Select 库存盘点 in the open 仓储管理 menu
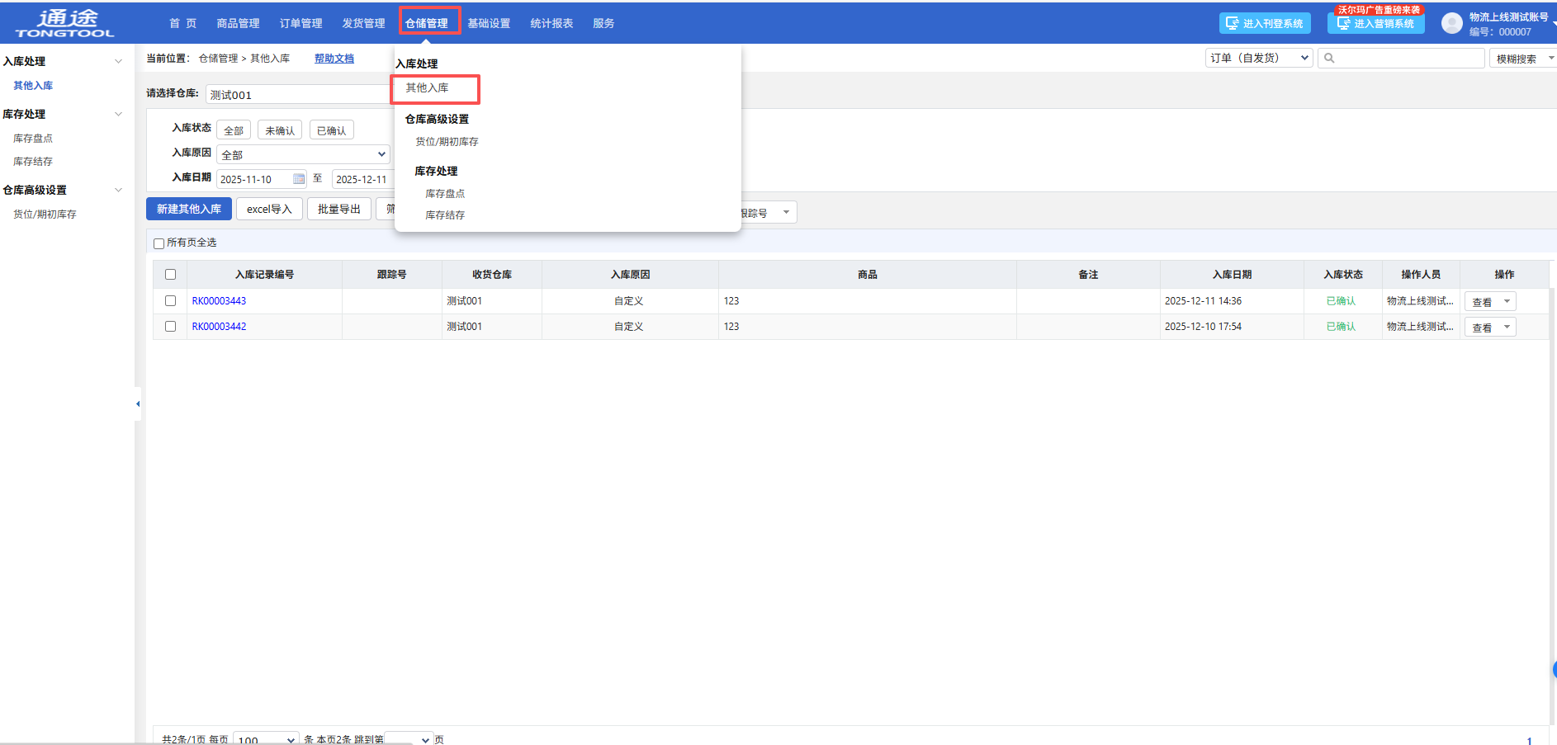Viewport: 1557px width, 745px height. 445,194
